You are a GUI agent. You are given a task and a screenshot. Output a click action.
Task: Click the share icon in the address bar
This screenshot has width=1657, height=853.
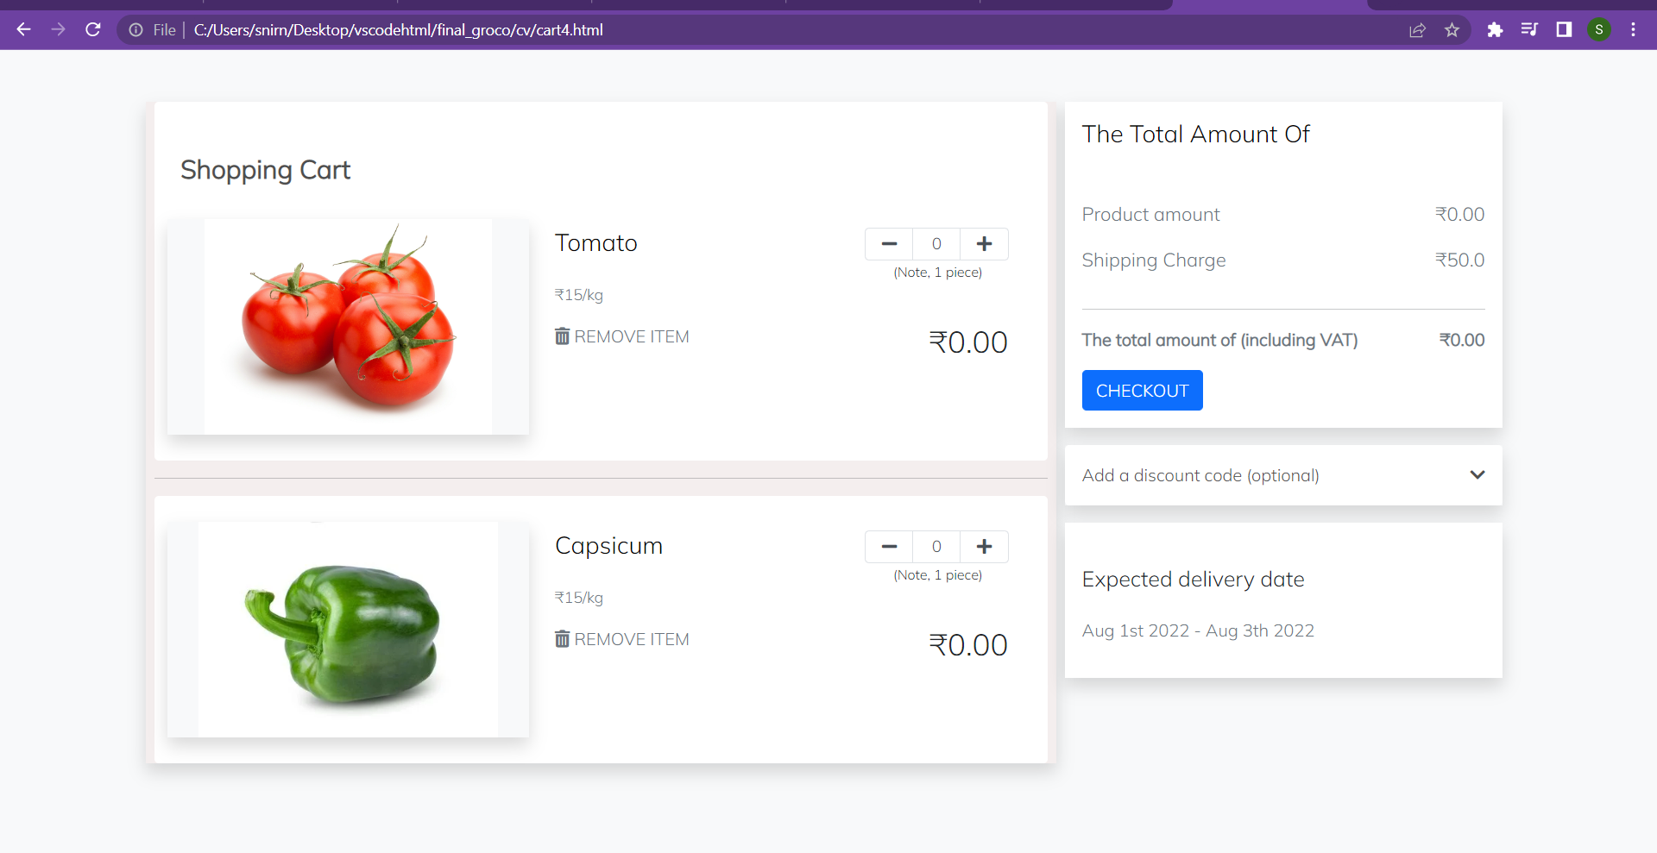tap(1417, 29)
